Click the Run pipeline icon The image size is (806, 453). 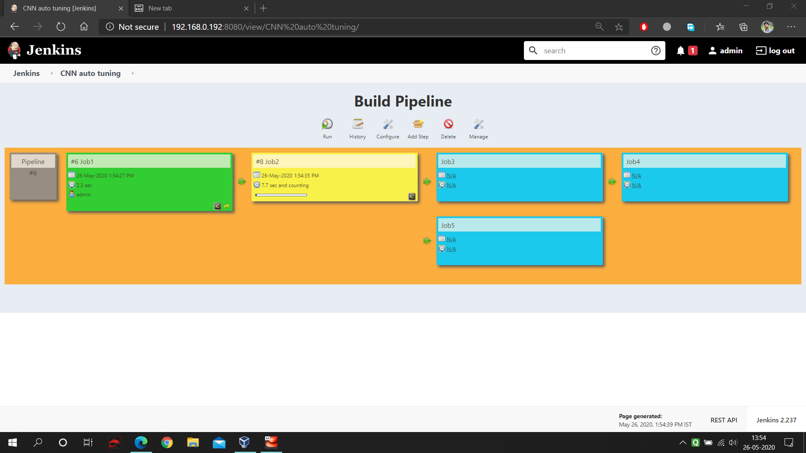click(327, 124)
